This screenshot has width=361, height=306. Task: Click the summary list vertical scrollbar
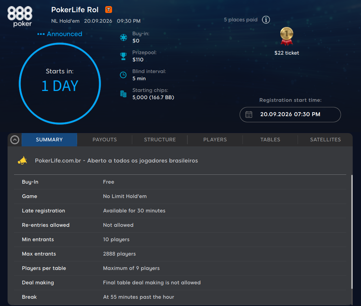(x=352, y=232)
